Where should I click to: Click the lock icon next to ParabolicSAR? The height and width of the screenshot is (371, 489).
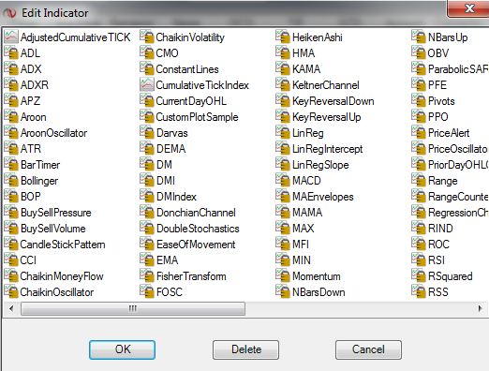pos(419,68)
